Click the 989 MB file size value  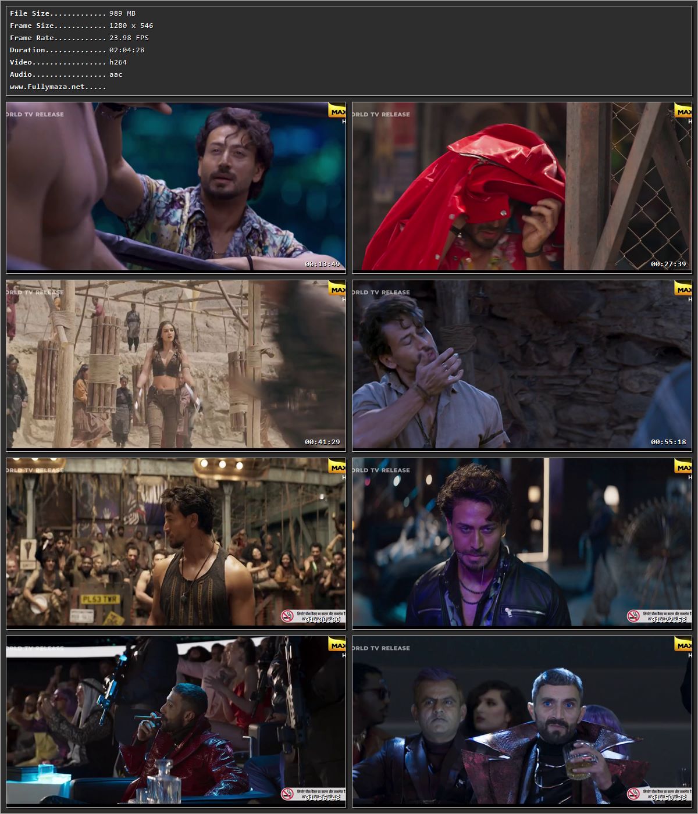pyautogui.click(x=122, y=13)
